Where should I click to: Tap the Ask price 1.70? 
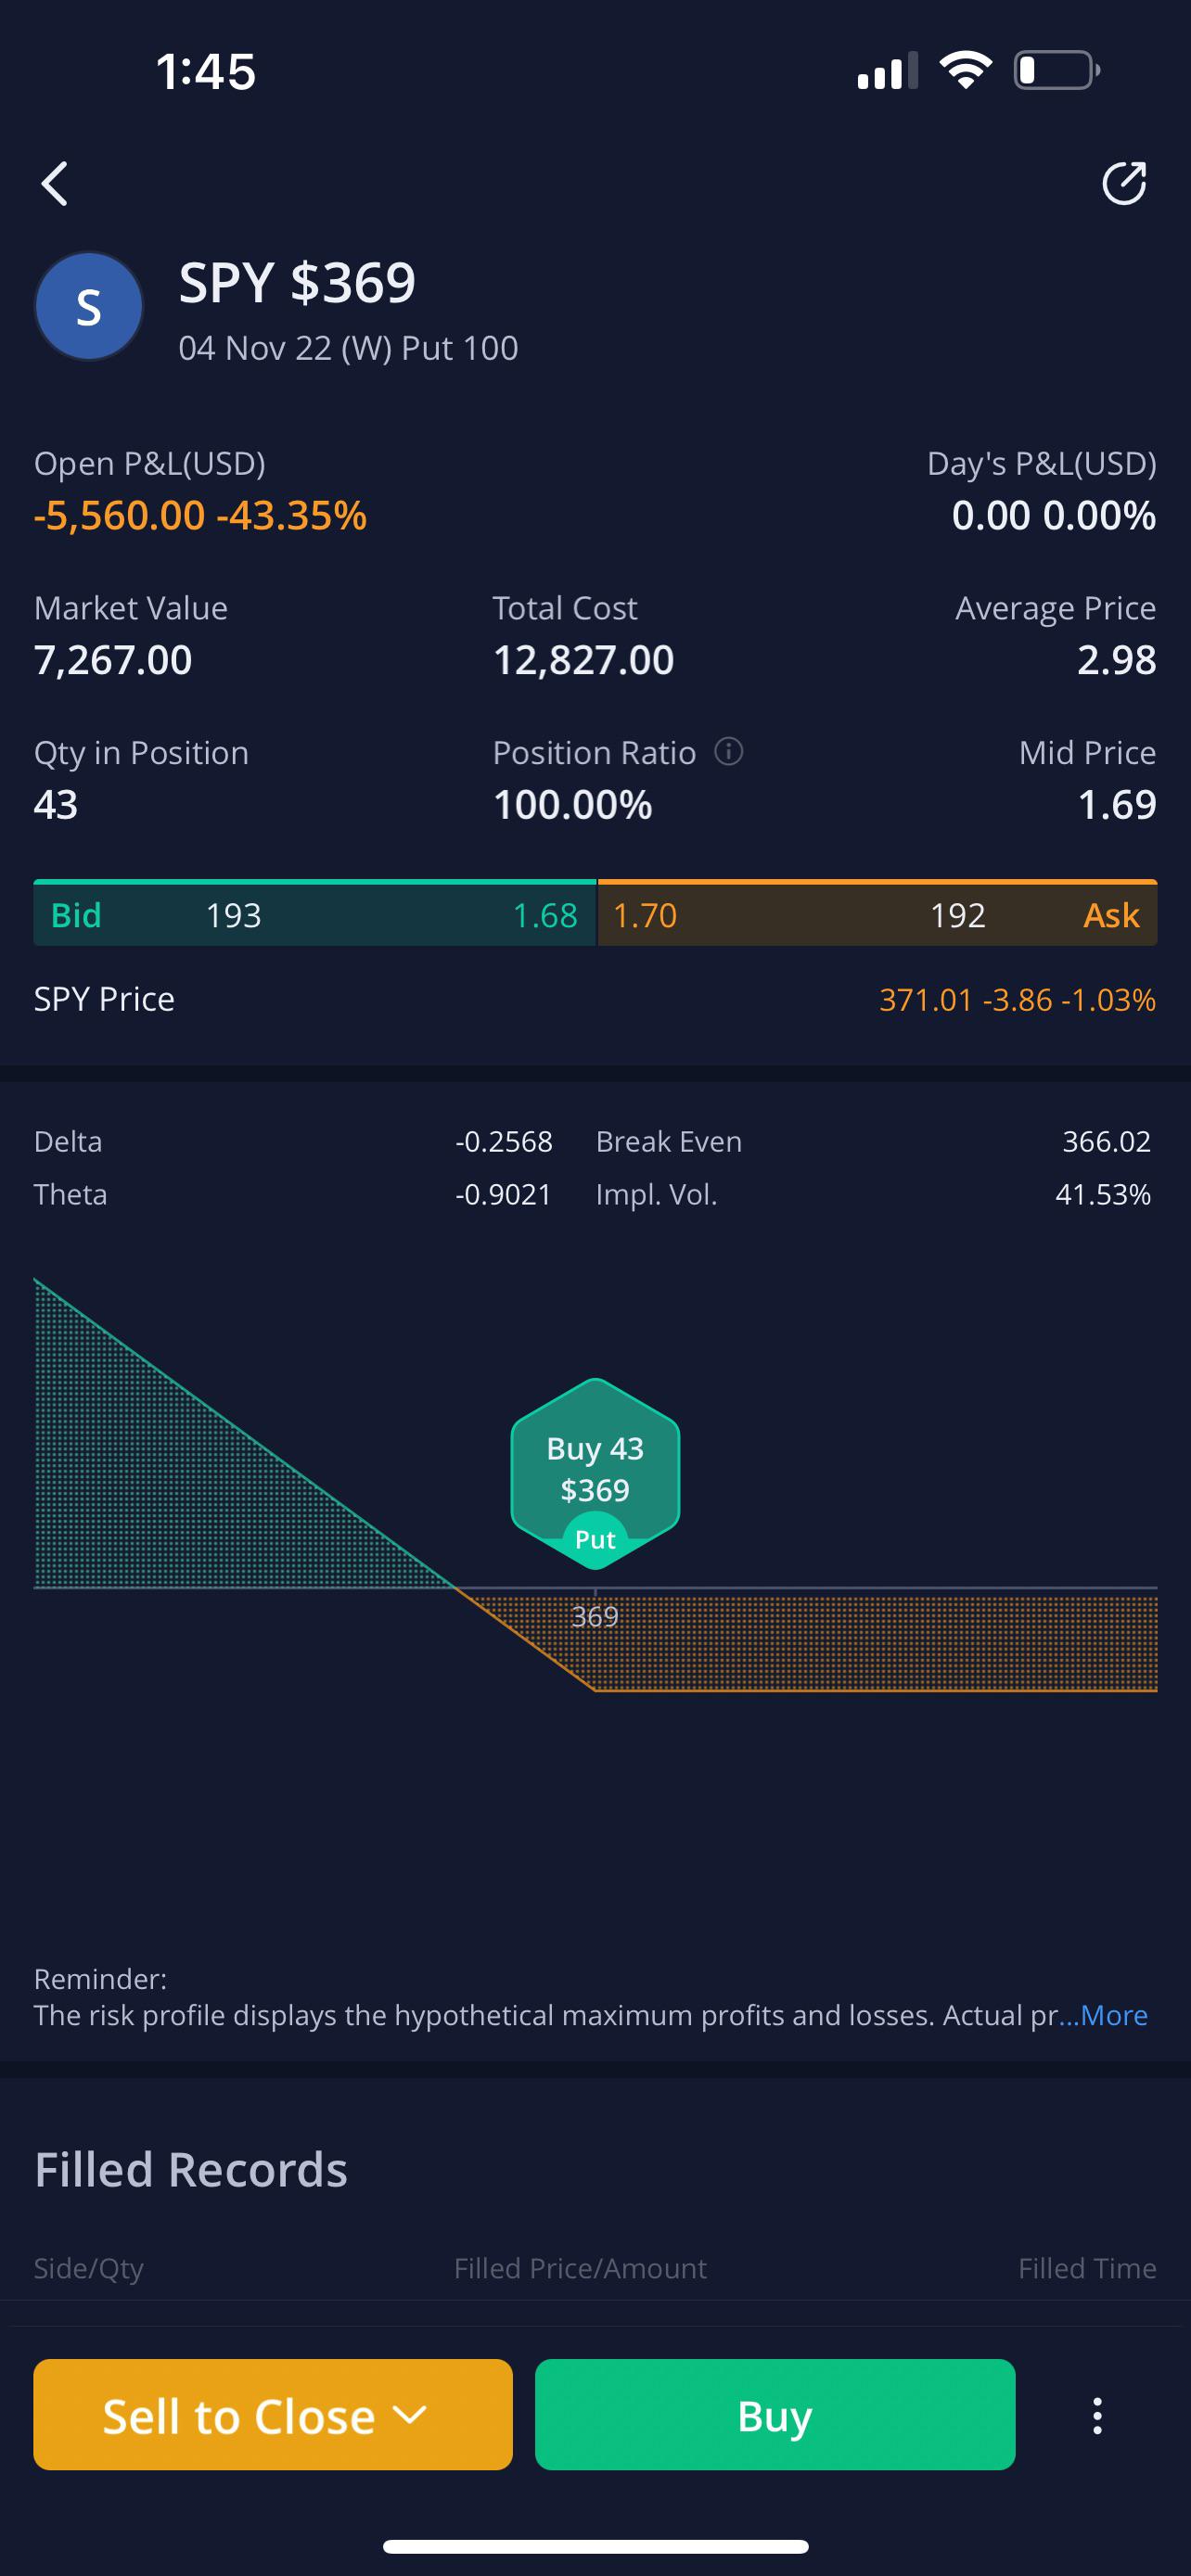coord(645,915)
